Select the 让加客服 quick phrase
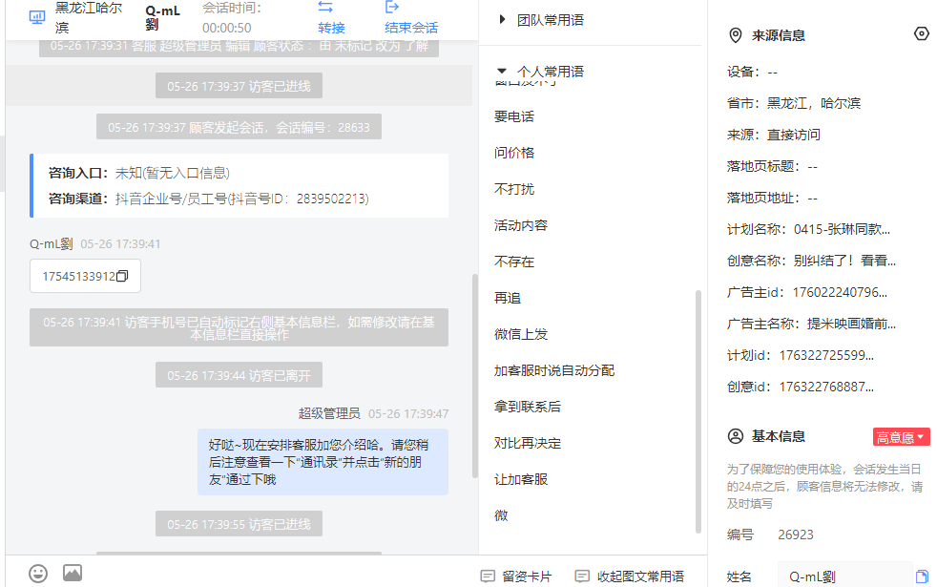 point(521,479)
